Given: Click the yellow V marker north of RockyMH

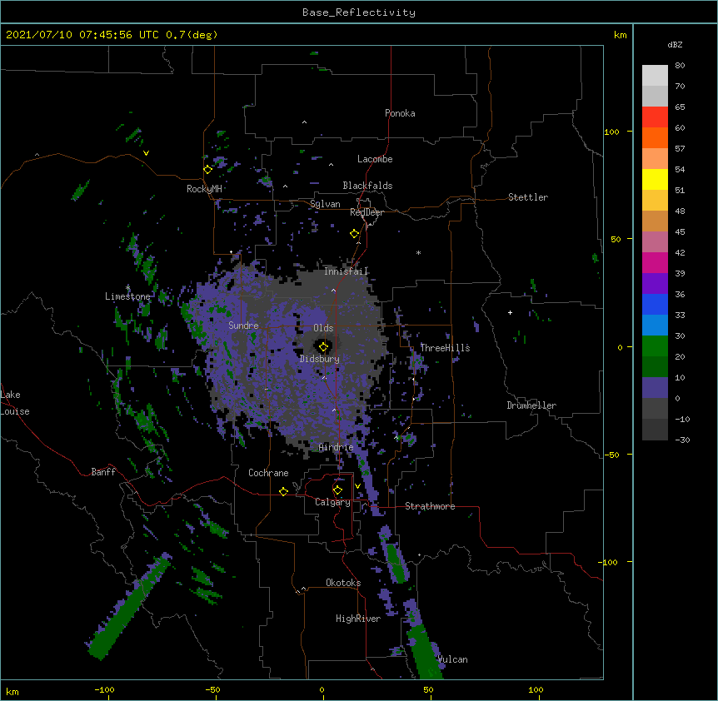Looking at the screenshot, I should (x=146, y=153).
